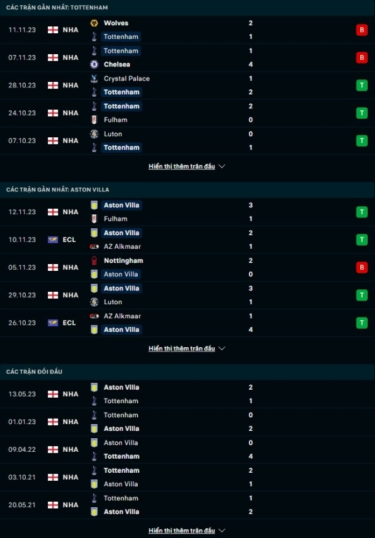Image resolution: width=375 pixels, height=538 pixels.
Task: Expand more Aston Villa matches chevron
Action: pyautogui.click(x=222, y=348)
